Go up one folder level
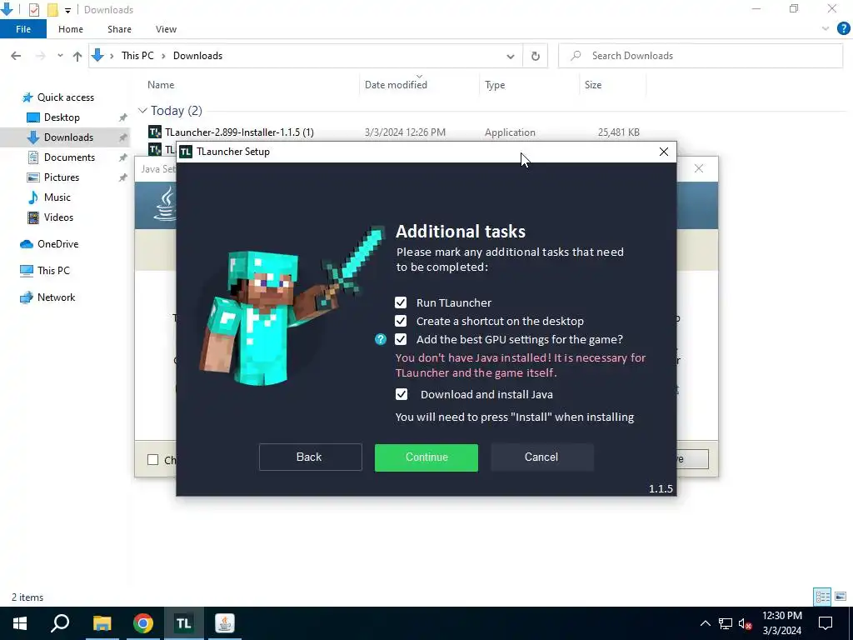The image size is (853, 640). point(77,56)
